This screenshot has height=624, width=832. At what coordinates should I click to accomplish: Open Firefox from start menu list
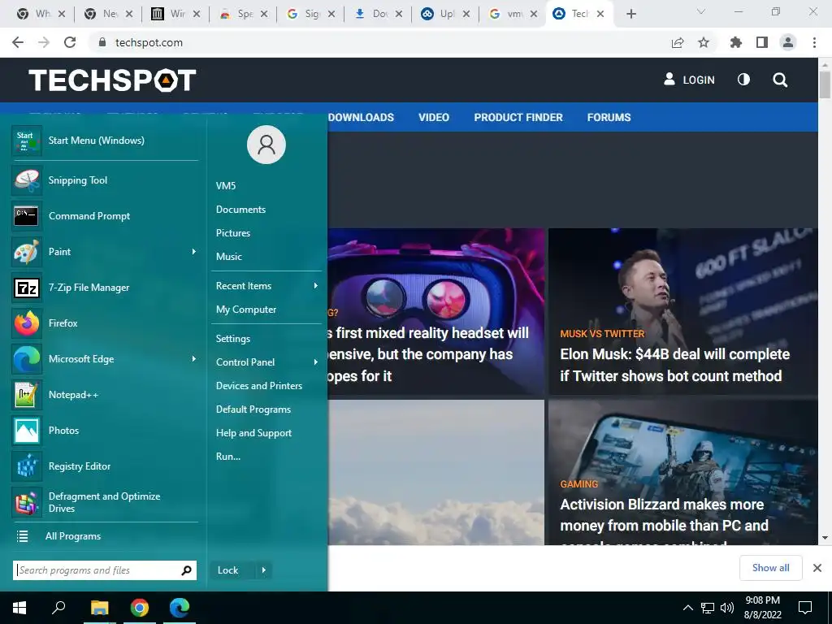tap(105, 323)
